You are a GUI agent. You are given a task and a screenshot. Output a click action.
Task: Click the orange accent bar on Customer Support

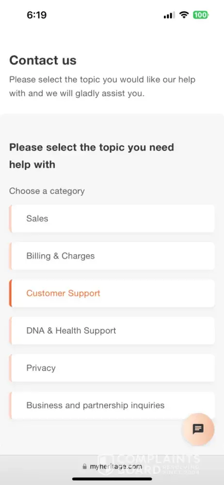click(10, 293)
